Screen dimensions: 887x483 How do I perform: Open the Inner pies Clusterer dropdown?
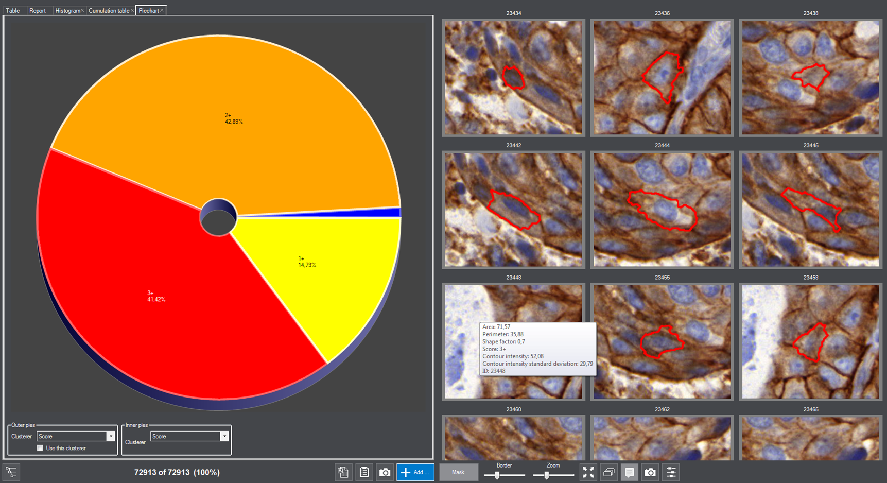coord(224,436)
